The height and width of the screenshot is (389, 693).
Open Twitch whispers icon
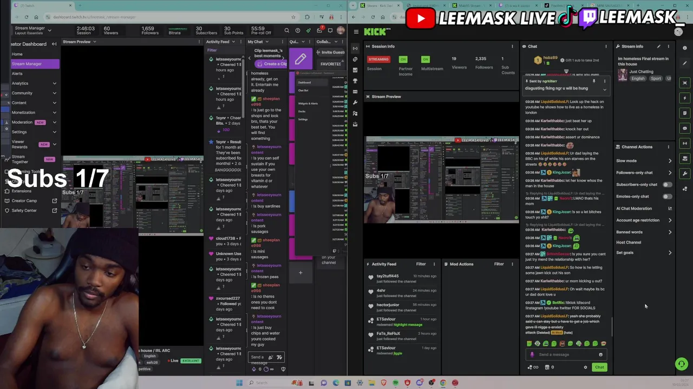[330, 31]
